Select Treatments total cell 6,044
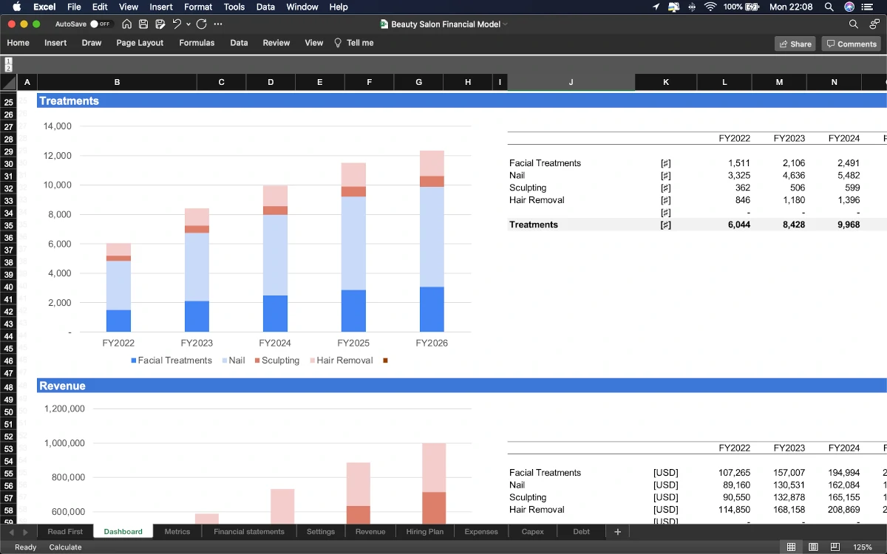Screen dimensions: 887x554 [724, 225]
